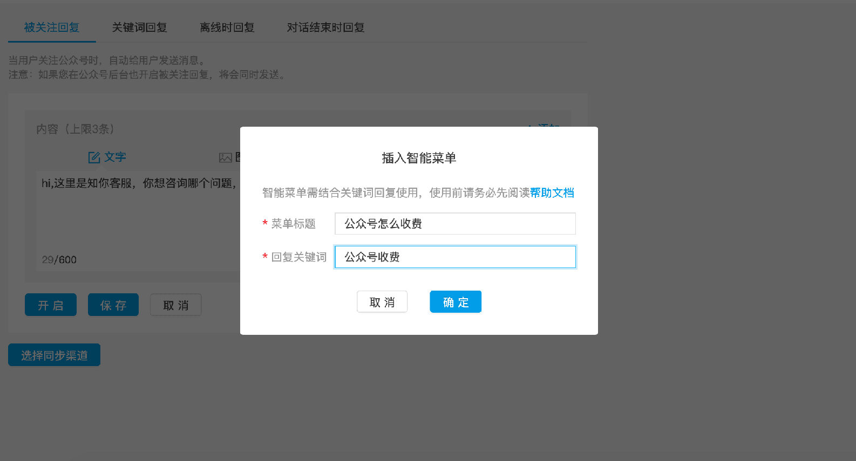This screenshot has width=856, height=461.
Task: Switch to the 离线时回复 tab
Action: coord(227,27)
